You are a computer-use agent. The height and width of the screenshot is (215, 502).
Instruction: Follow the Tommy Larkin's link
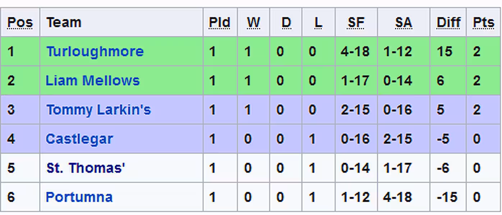[99, 110]
